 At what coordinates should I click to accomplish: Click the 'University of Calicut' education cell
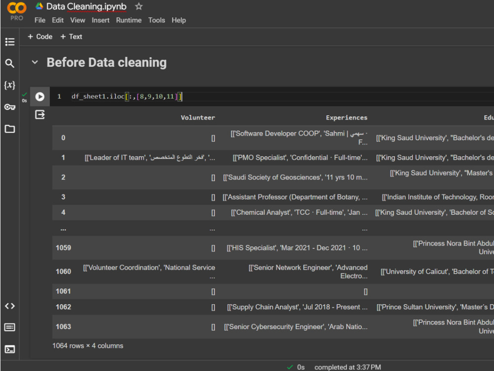click(437, 272)
